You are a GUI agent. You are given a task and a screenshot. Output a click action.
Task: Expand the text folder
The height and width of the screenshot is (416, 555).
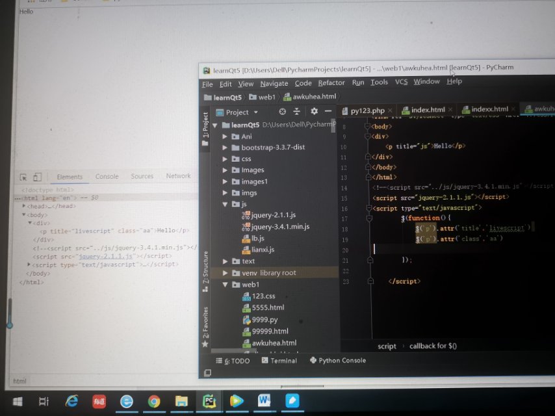coord(225,261)
